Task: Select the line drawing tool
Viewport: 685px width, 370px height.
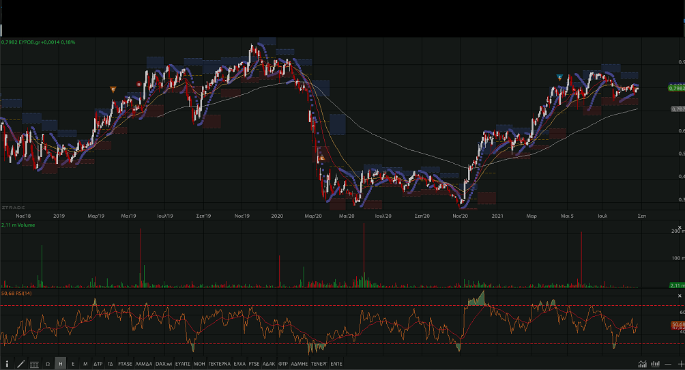Action: pos(20,364)
